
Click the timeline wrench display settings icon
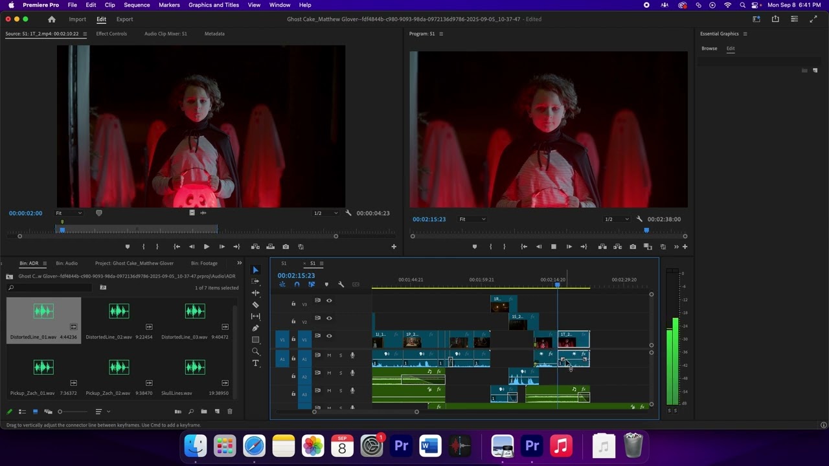tap(341, 284)
